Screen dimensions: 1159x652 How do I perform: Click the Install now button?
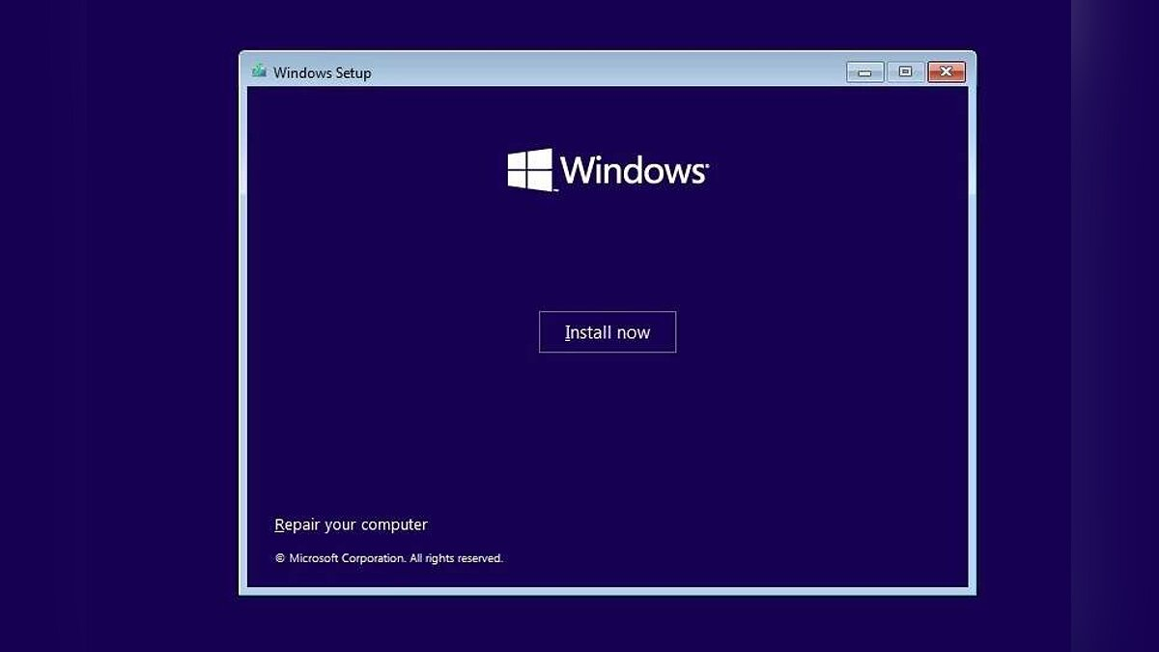coord(608,332)
